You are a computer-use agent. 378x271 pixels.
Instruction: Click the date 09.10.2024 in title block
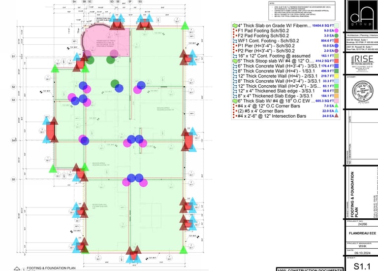pyautogui.click(x=362, y=253)
